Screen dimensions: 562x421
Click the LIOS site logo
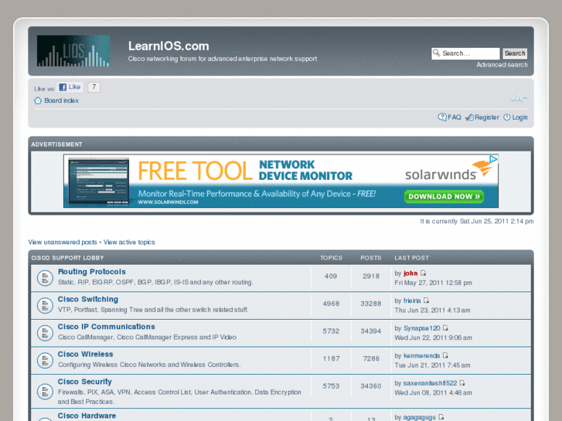(73, 51)
